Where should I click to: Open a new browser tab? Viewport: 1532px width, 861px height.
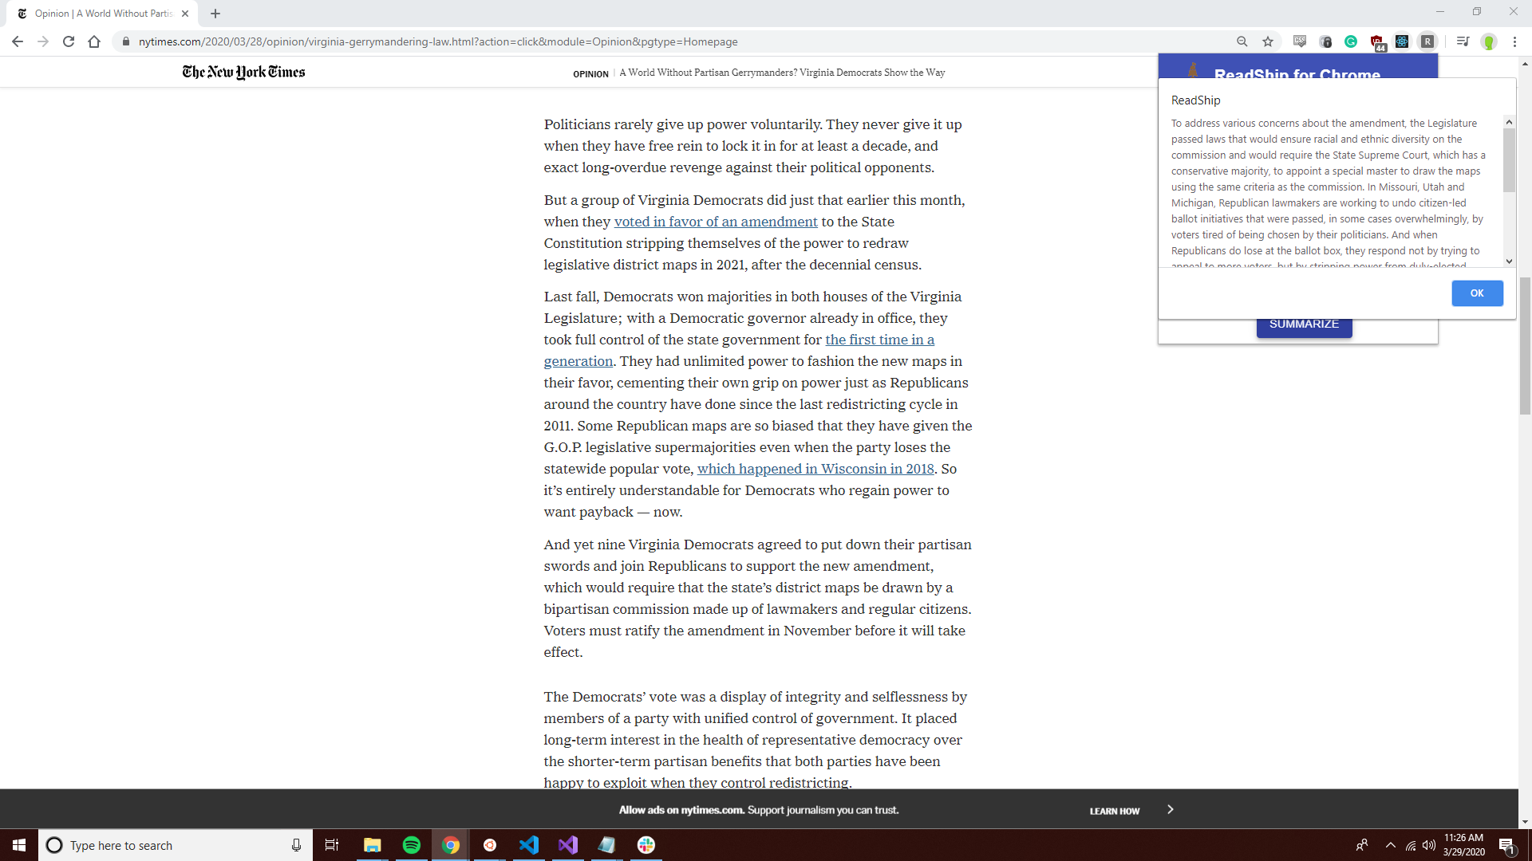point(215,14)
